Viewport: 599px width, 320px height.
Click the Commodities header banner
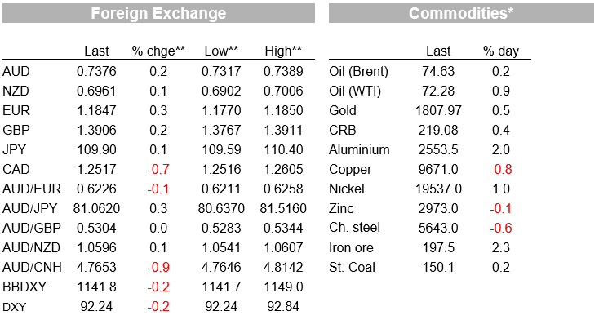click(461, 13)
